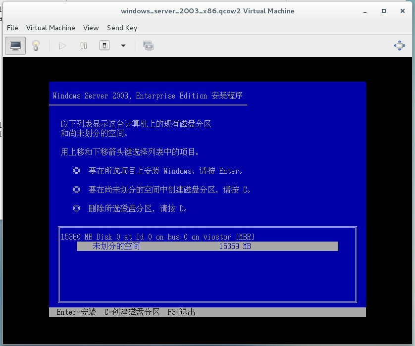
Task: Click Enter=安装 in the status bar
Action: 76,312
